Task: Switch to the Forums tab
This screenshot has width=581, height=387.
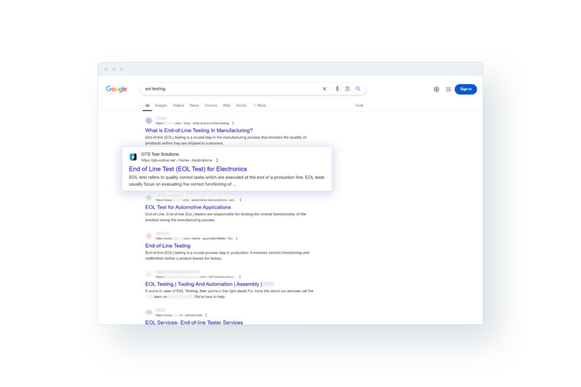Action: pos(211,105)
